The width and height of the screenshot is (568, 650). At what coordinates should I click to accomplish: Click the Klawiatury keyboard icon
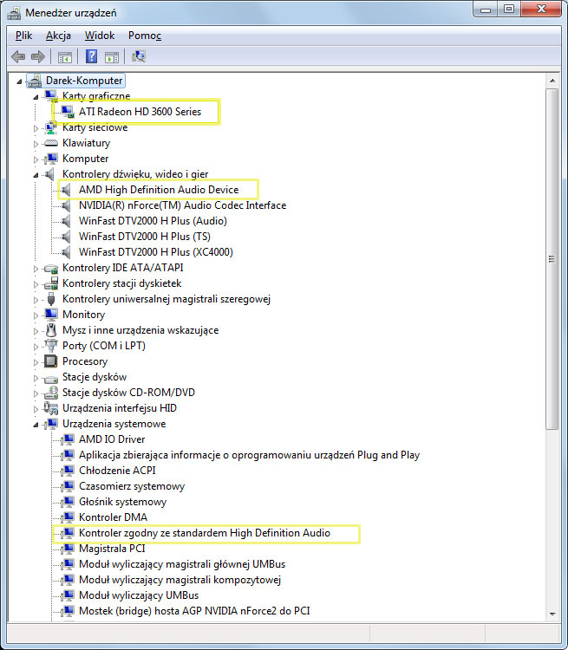[51, 143]
